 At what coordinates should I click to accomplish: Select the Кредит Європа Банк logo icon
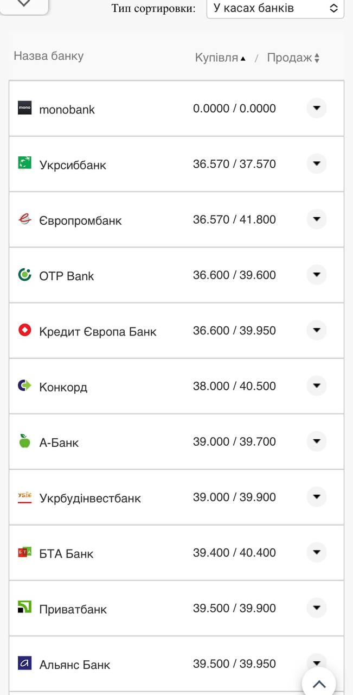tap(24, 330)
